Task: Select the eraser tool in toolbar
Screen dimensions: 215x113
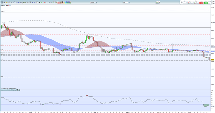Action: (x=9, y=2)
